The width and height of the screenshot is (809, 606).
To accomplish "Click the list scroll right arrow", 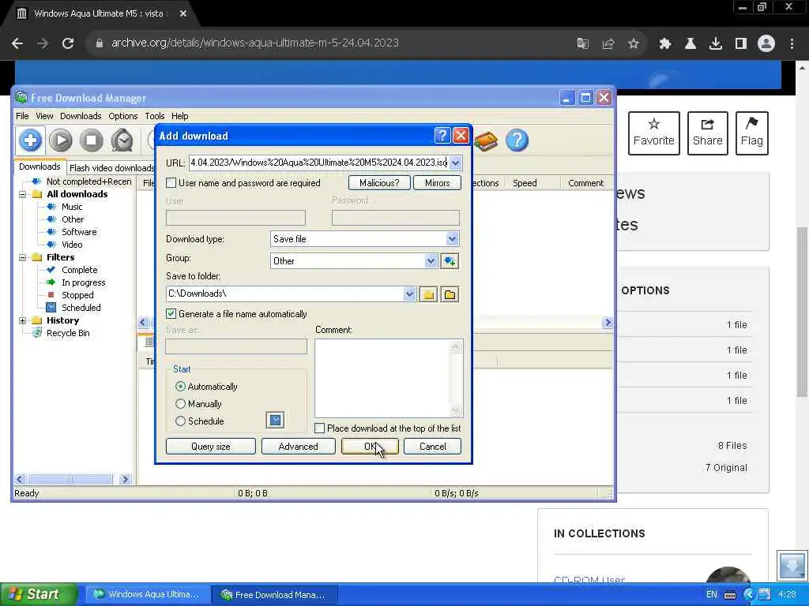I will (608, 323).
